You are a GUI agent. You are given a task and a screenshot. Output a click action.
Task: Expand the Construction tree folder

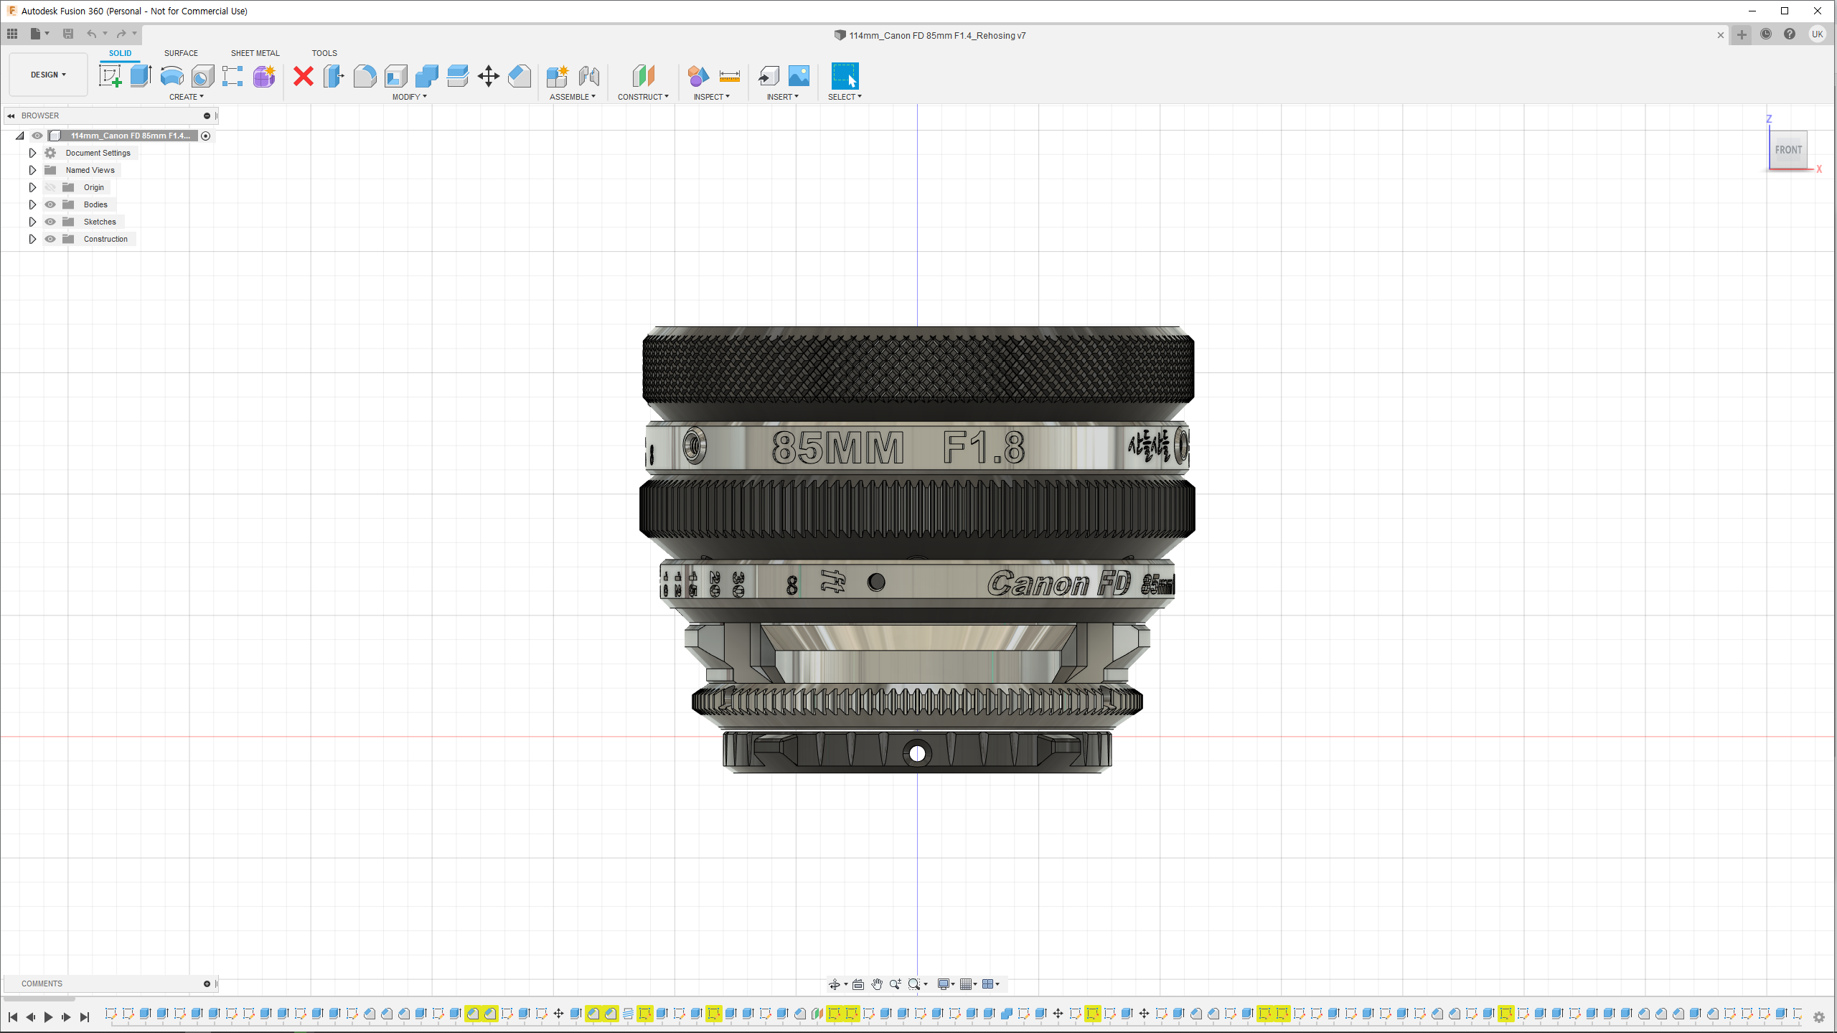[32, 239]
